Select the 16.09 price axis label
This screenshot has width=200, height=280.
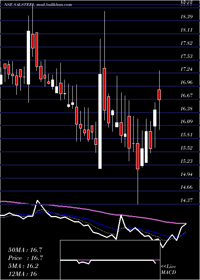186,122
